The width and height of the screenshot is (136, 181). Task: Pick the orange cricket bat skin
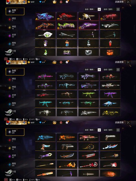pyautogui.click(x=45, y=173)
